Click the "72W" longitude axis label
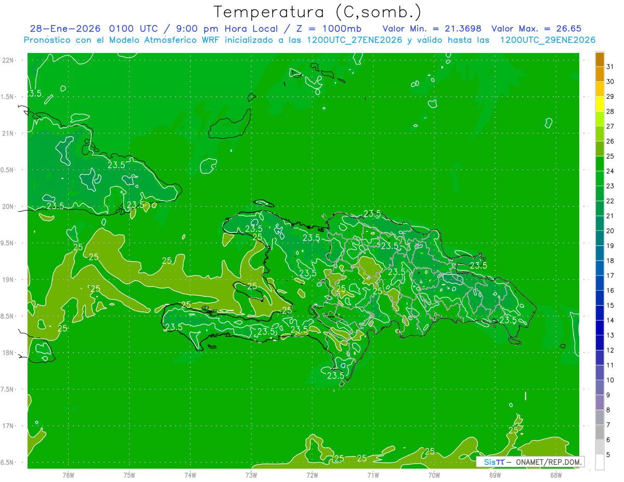The height and width of the screenshot is (482, 624). click(x=312, y=475)
